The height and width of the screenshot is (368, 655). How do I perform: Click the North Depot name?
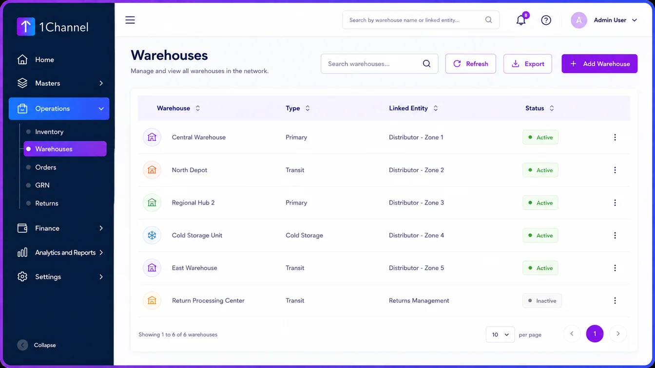190,170
